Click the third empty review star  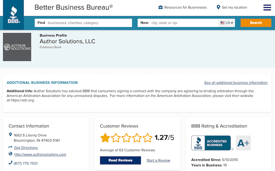point(126,138)
